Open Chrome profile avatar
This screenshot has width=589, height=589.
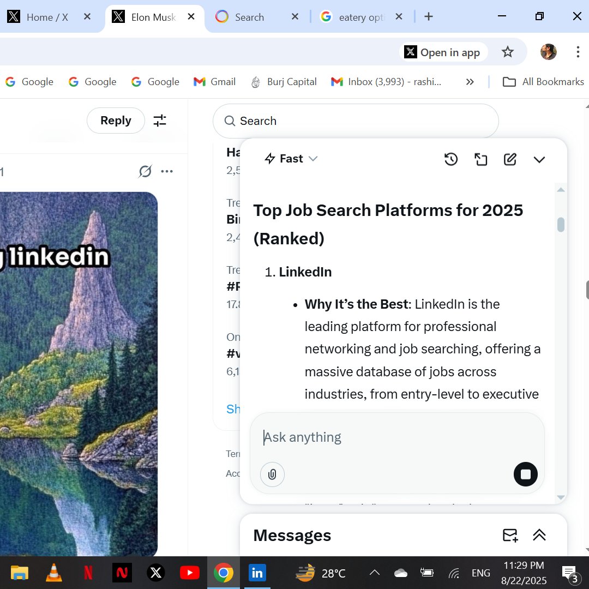click(x=549, y=52)
